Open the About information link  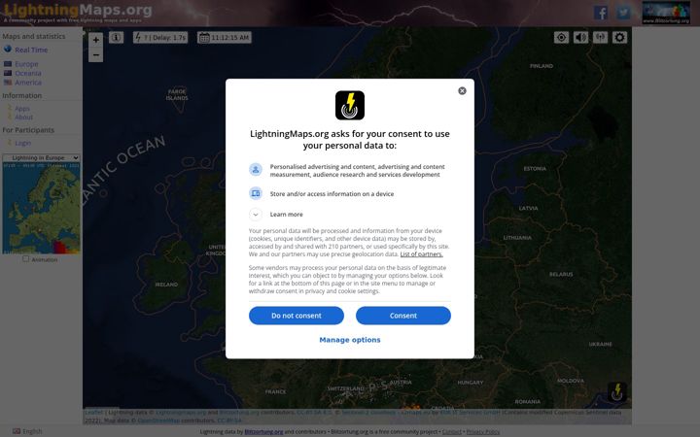[x=23, y=118]
